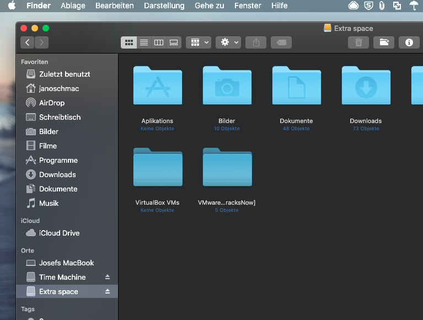
Task: Open Downloads in the sidebar
Action: [67, 174]
